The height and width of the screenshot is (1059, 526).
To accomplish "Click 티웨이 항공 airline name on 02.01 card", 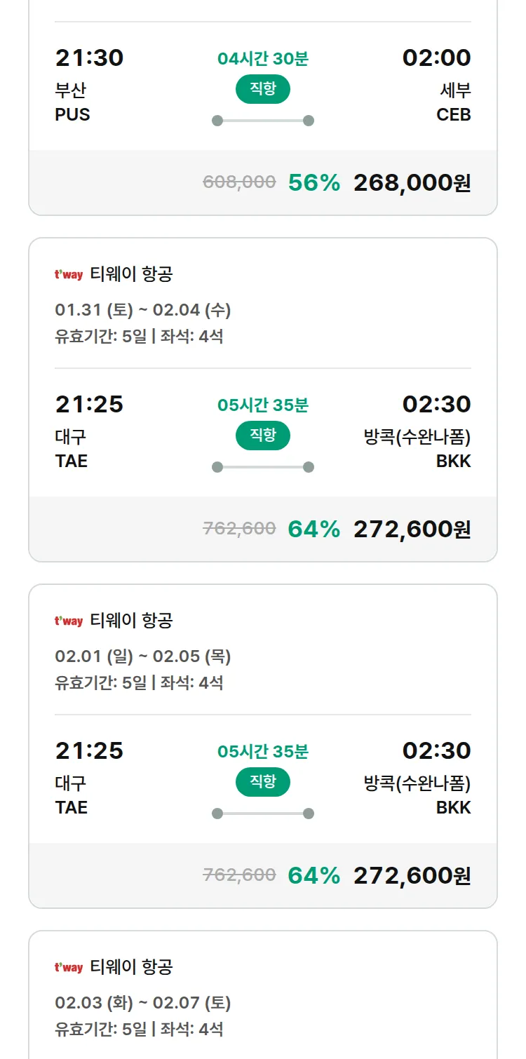I will click(x=131, y=621).
